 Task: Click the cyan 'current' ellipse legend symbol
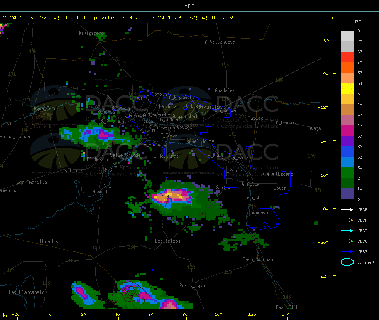[x=347, y=262]
